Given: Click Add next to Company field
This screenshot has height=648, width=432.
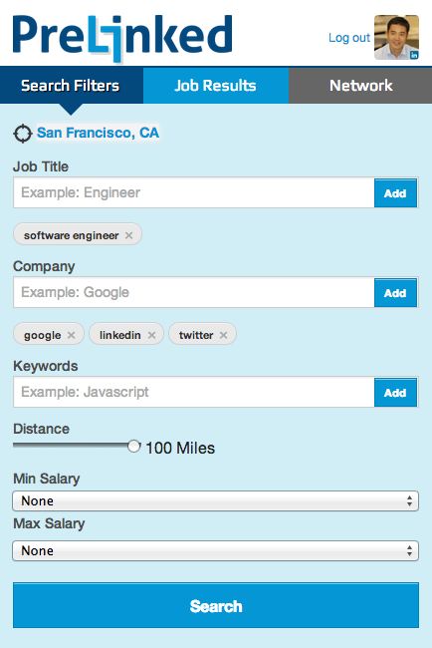Looking at the screenshot, I should [395, 292].
